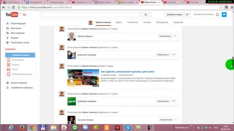Open Firefox from the taskbar
The width and height of the screenshot is (234, 131).
(x=22, y=128)
